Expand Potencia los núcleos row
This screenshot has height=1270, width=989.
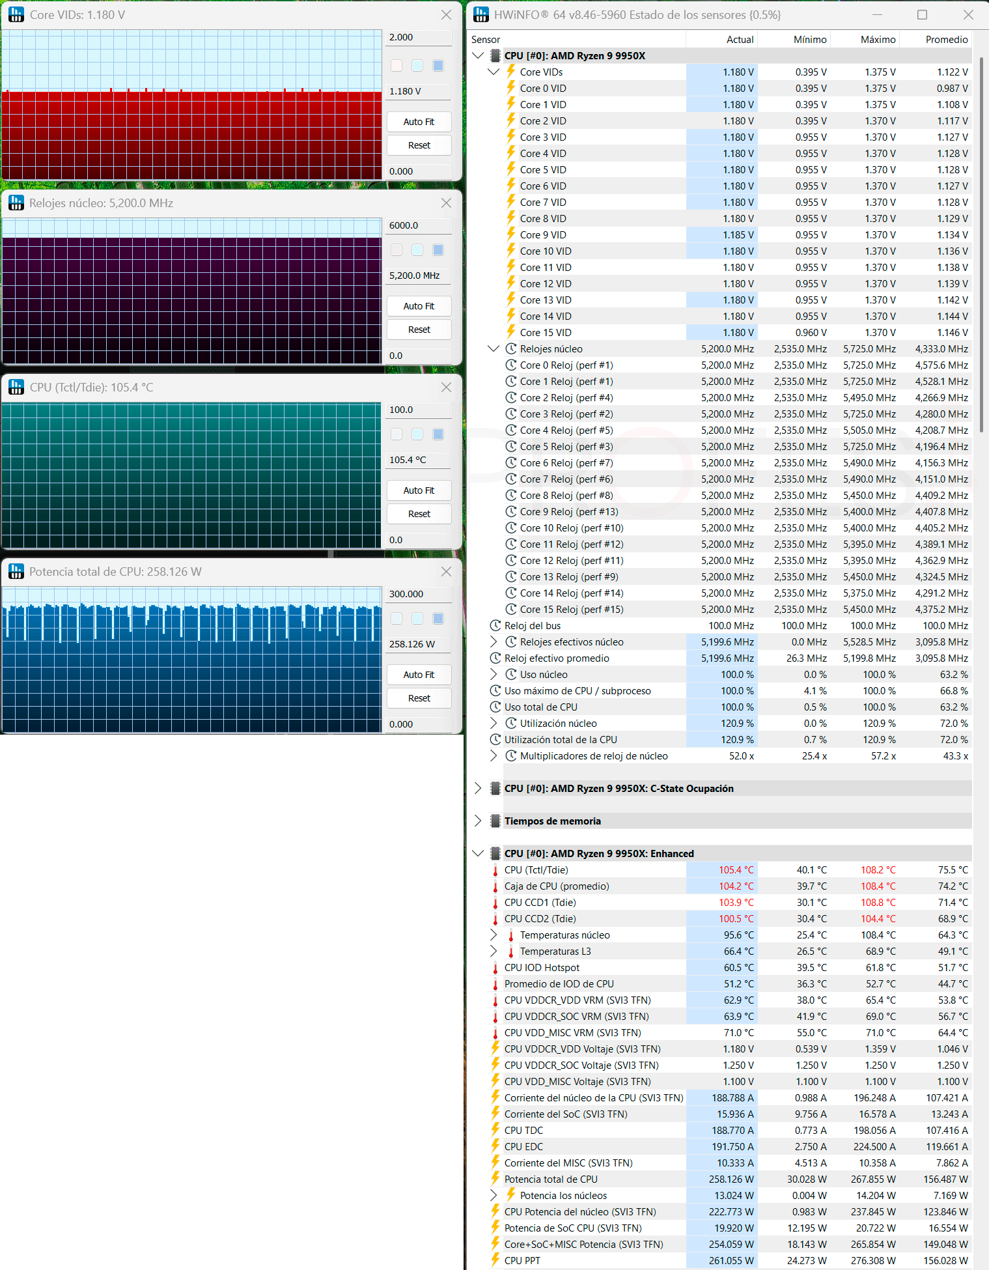494,1195
